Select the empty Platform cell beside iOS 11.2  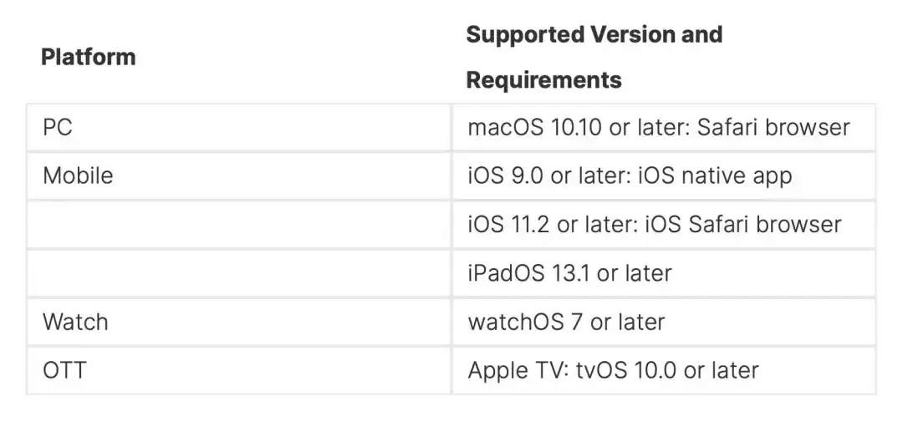pos(238,224)
